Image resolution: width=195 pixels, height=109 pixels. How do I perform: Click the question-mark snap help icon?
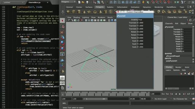tap(139, 2)
